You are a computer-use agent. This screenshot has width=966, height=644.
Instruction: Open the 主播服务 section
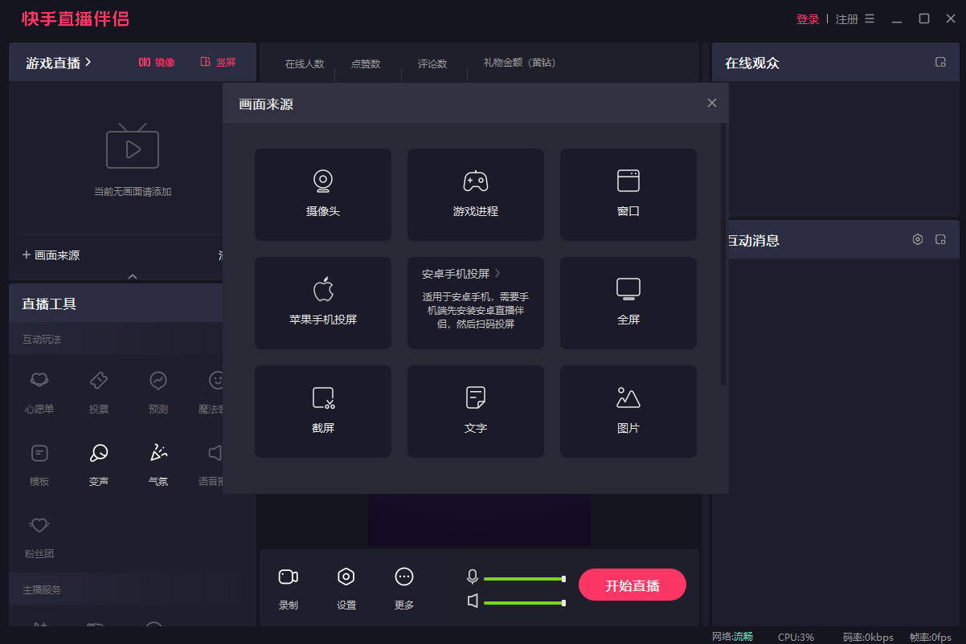click(x=40, y=589)
